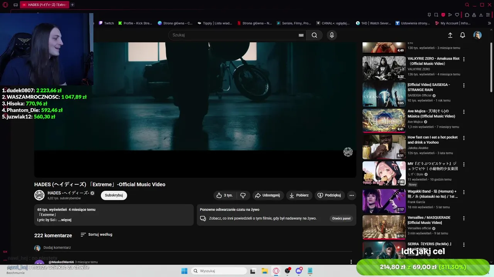The height and width of the screenshot is (277, 494).
Task: Open Opera downloads icon
Action: pyautogui.click(x=481, y=15)
